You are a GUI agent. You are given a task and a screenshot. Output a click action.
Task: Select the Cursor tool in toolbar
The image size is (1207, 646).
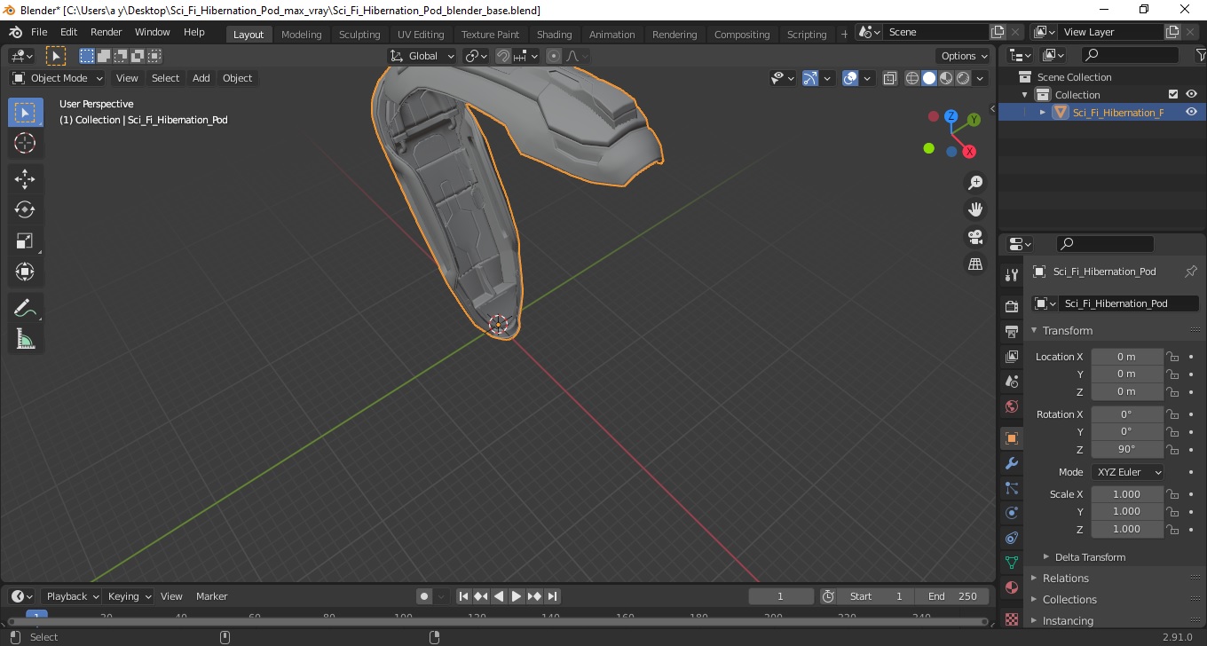coord(25,143)
